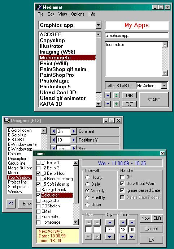Click the Now button in Timer

(145, 218)
